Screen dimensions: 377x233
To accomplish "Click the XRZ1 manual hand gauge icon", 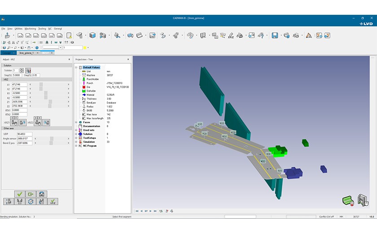I will (x=14, y=123).
